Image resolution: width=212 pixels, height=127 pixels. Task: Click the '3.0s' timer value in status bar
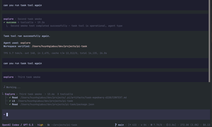coord(172,125)
